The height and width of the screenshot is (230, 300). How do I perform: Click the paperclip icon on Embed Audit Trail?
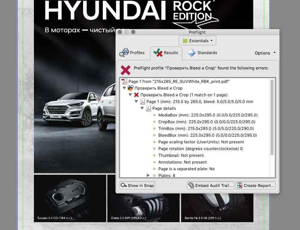click(x=191, y=185)
